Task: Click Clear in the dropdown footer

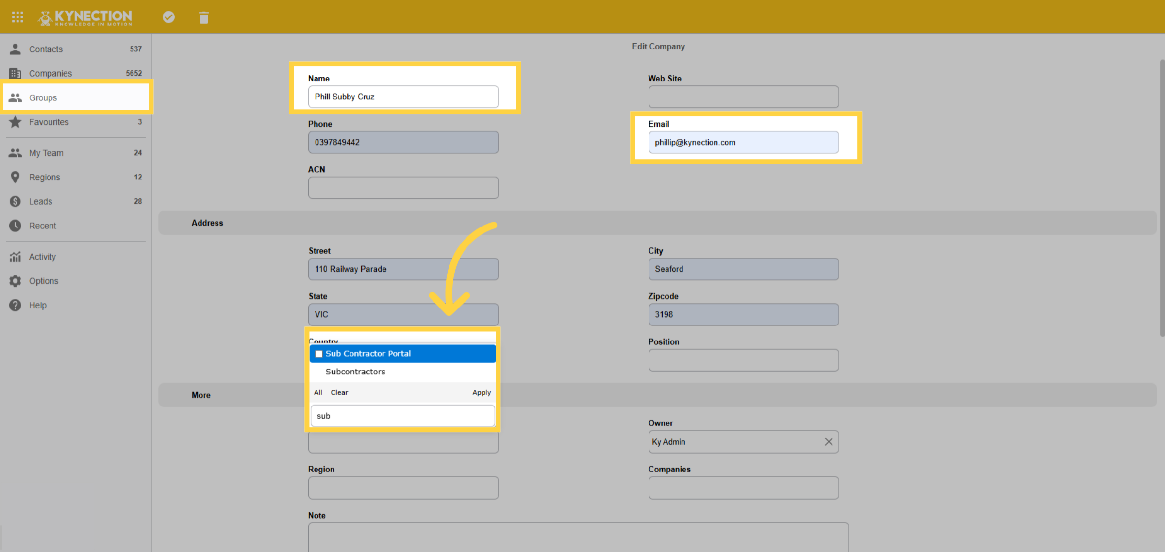Action: (x=339, y=392)
